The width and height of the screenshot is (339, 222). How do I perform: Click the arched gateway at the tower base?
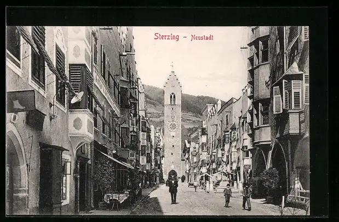[x=173, y=174]
